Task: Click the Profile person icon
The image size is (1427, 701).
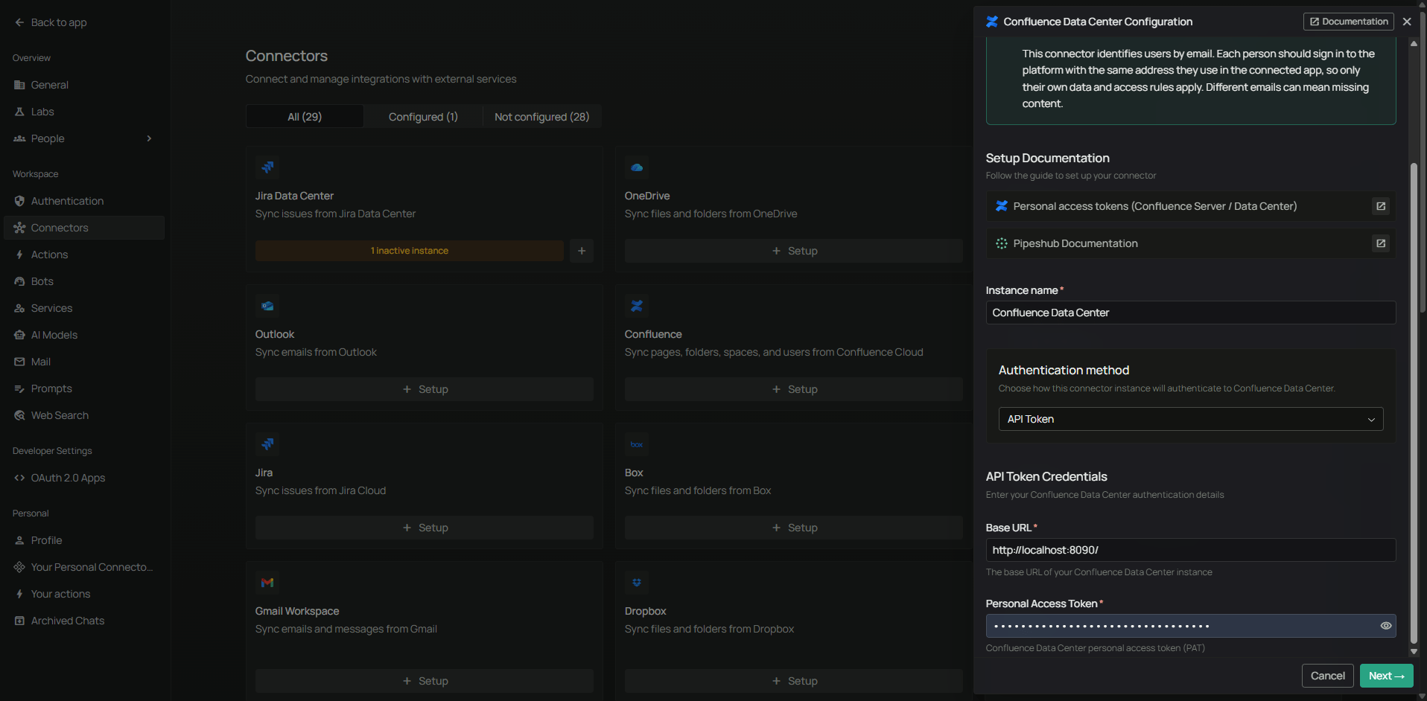Action: click(19, 540)
